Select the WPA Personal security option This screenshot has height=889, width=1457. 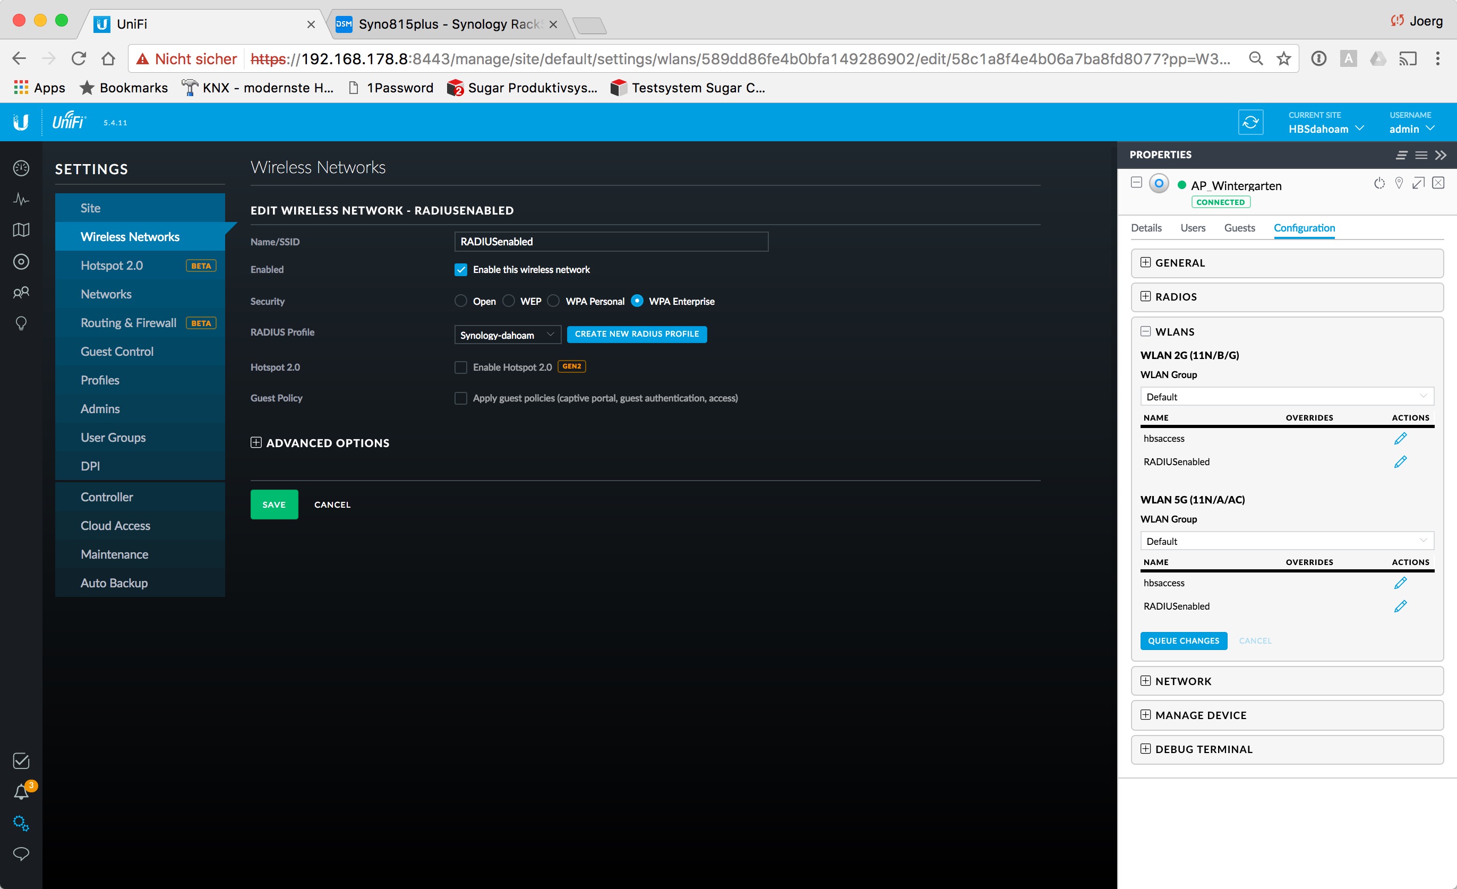[x=553, y=301]
